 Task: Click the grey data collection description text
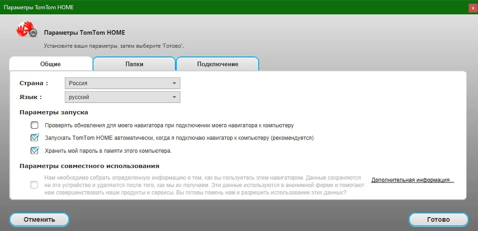pos(204,185)
